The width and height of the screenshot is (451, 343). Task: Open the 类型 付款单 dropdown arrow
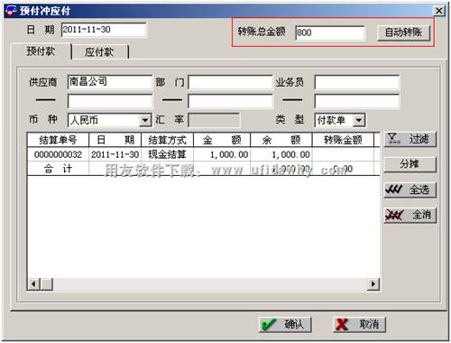point(358,120)
